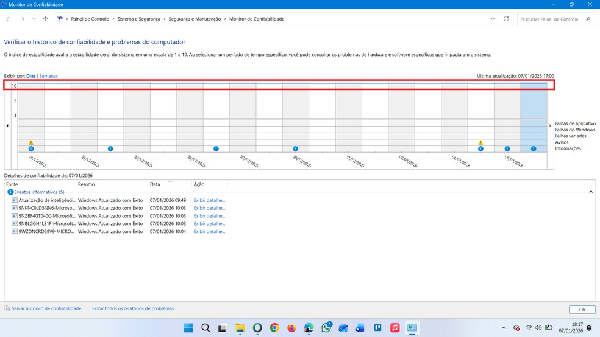Open File Explorer from the taskbar

(240, 327)
